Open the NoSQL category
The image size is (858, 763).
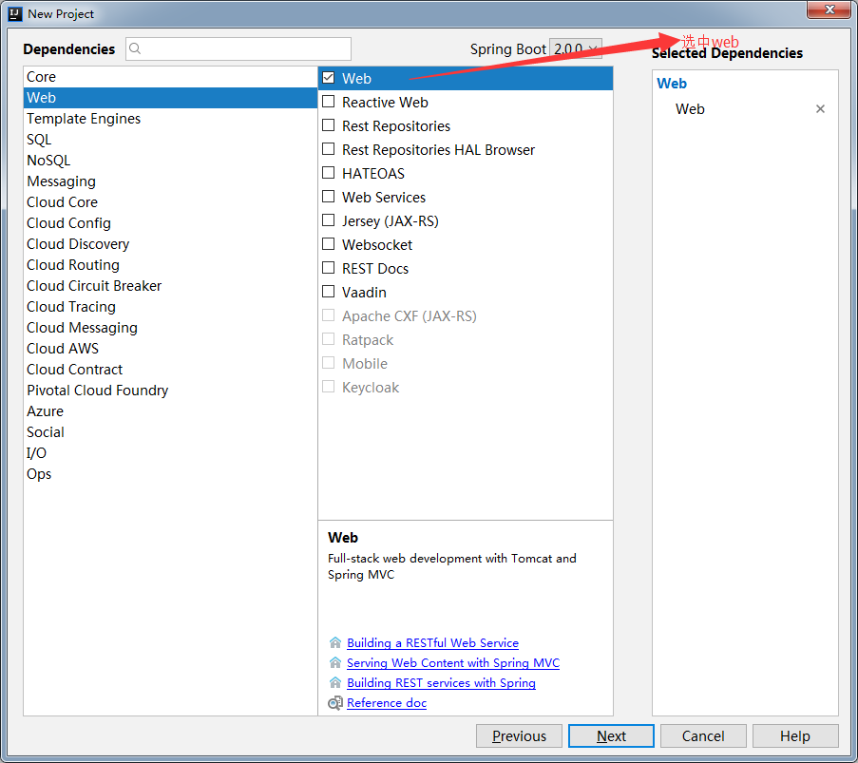click(170, 161)
